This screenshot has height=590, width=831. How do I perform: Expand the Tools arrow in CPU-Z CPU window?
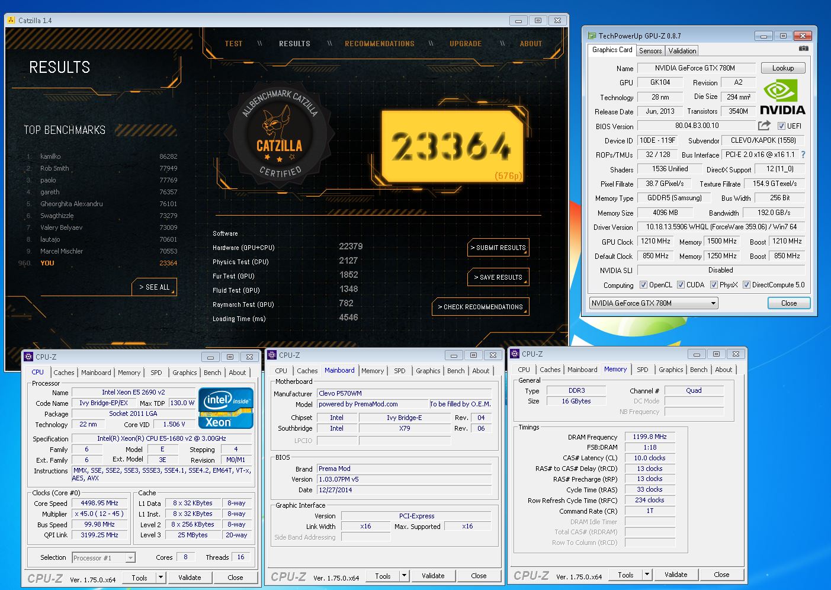(x=161, y=578)
